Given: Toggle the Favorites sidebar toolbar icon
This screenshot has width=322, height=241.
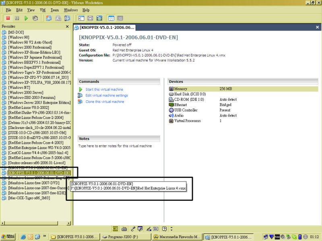Looking at the screenshot, I should click(81, 18).
